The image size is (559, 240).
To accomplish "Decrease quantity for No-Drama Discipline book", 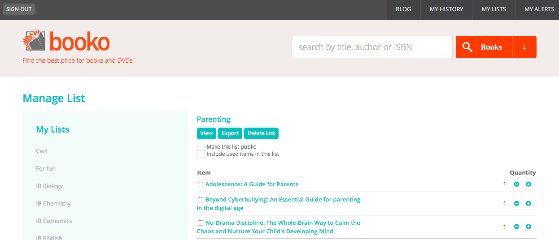I will pos(516,227).
